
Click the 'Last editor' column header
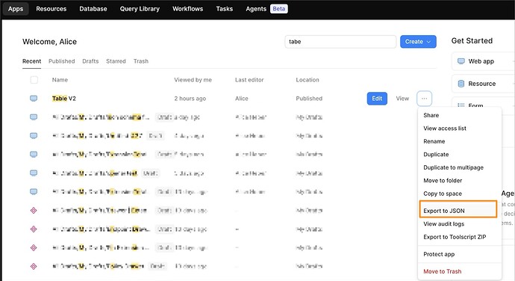click(249, 80)
